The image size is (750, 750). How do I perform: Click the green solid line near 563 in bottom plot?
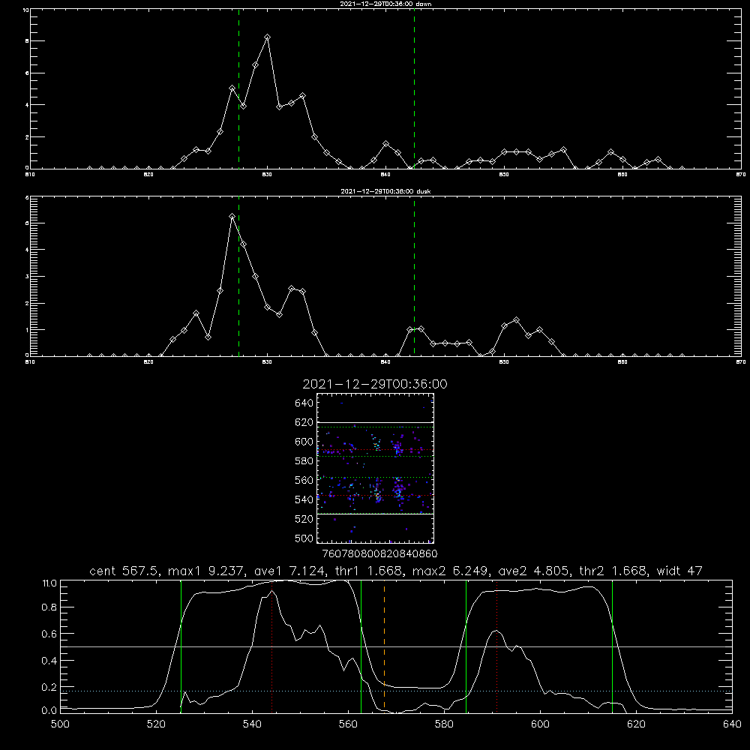(x=361, y=646)
